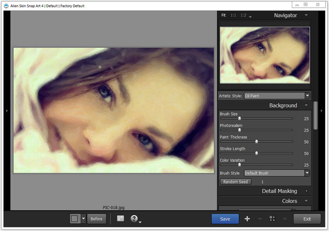Screen dimensions: 329x231
Task: Click the plus icon beside Save
Action: pyautogui.click(x=247, y=218)
